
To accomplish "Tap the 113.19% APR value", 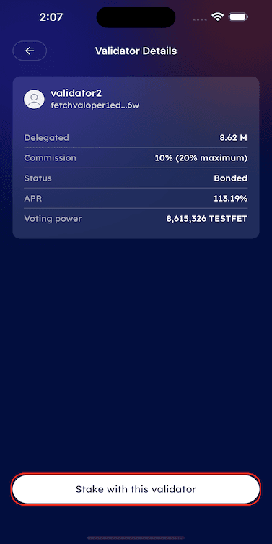I will [x=231, y=199].
